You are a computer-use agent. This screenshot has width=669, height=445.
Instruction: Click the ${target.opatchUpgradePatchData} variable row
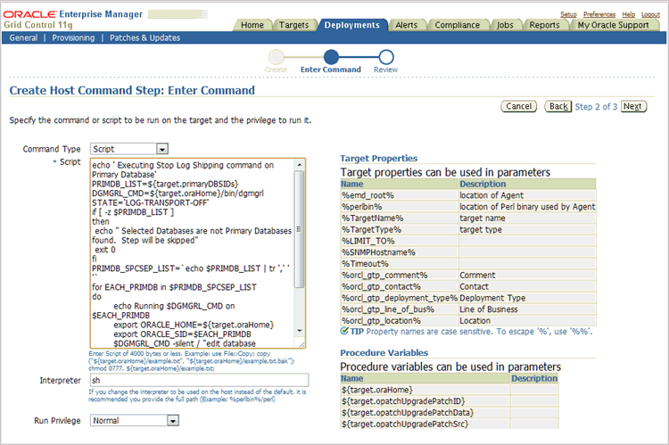(450, 413)
